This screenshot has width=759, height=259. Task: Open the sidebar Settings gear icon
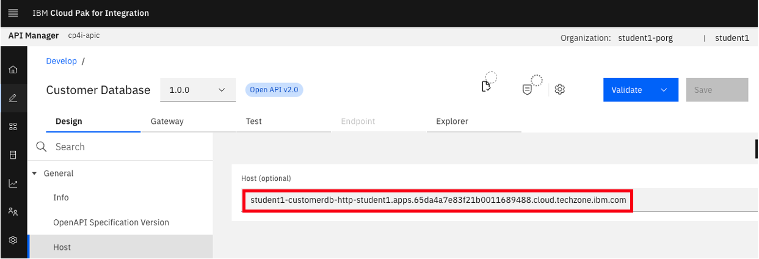point(13,240)
